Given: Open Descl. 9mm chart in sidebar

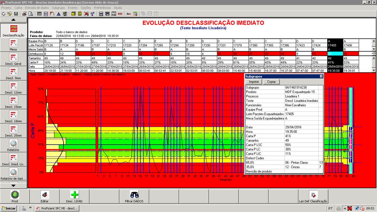Looking at the screenshot, I should tap(13, 74).
